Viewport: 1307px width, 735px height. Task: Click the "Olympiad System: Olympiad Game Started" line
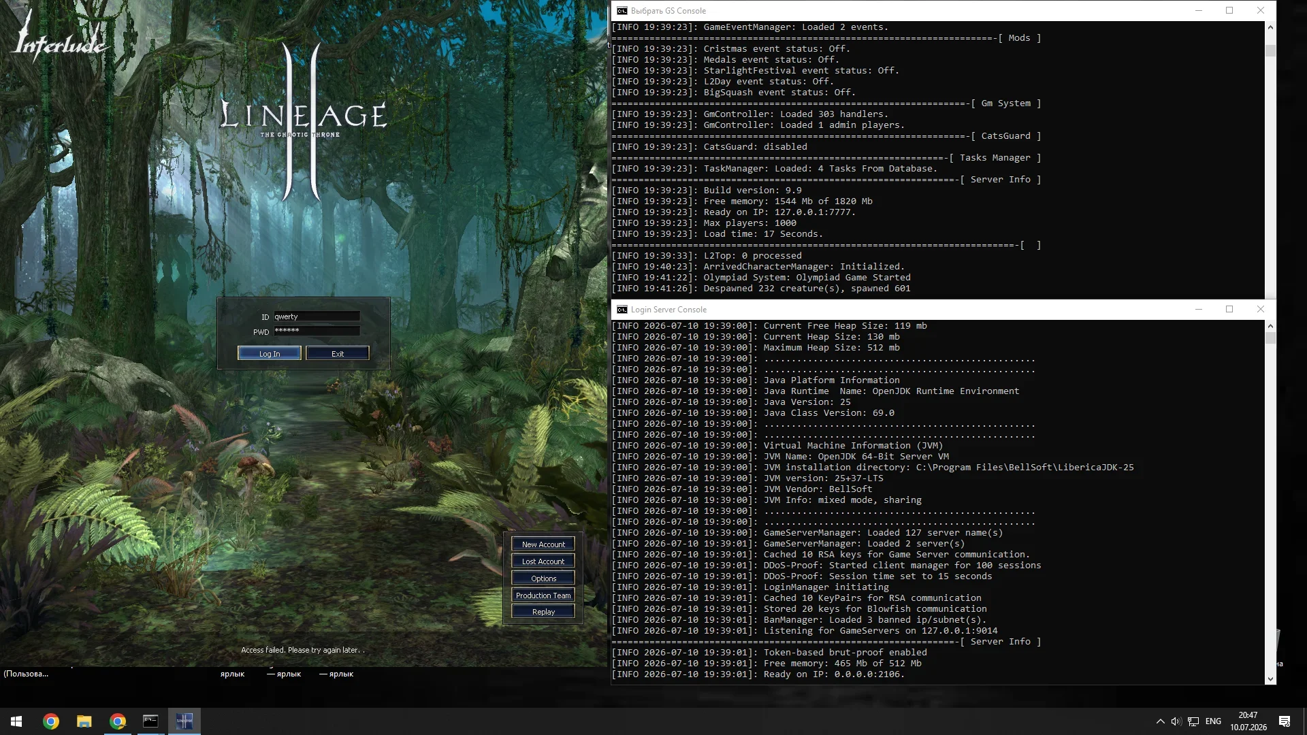(761, 278)
